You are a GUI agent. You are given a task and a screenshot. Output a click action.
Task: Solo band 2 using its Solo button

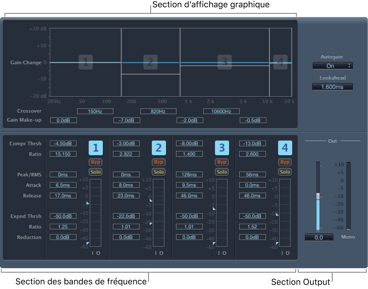tap(159, 172)
